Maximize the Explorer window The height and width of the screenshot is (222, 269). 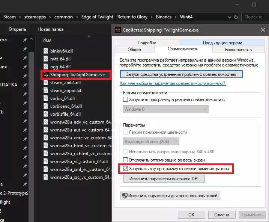pos(254,5)
